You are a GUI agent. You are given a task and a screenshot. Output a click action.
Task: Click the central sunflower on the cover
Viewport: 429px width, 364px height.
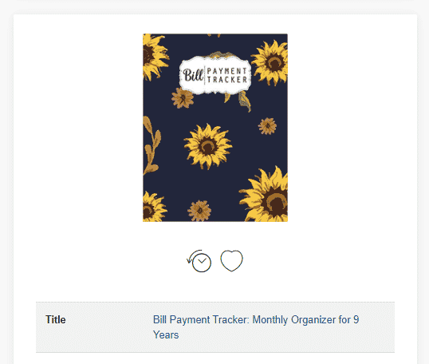click(208, 147)
